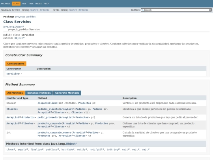
Task: Open ArrayList return type of pedir_proveedor
Action: coord(13,117)
